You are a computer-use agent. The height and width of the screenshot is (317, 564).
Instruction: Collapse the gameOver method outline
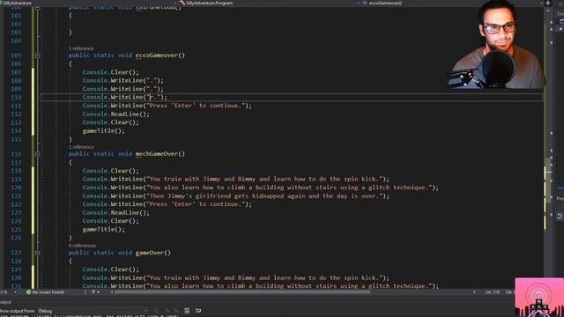click(x=37, y=253)
